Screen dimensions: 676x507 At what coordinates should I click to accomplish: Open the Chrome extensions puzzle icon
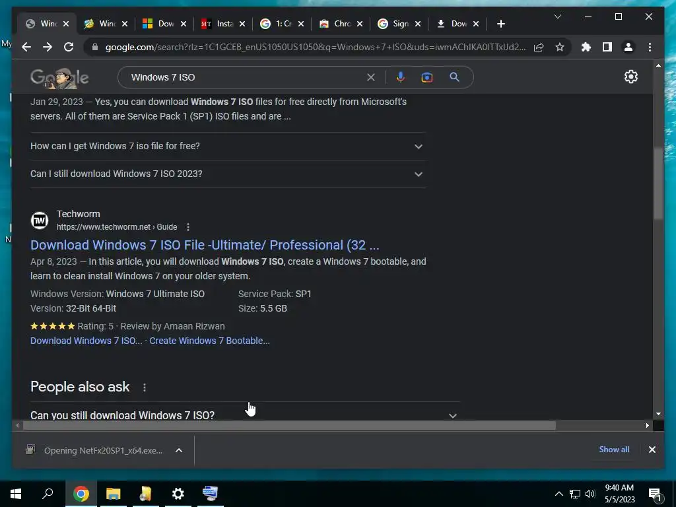click(x=586, y=47)
